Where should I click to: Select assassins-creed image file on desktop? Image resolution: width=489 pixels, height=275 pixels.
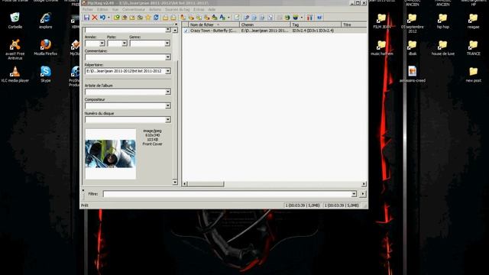(413, 74)
